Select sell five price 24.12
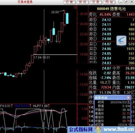Image resolution: width=135 pixels, height=133 pixels. pyautogui.click(x=107, y=20)
